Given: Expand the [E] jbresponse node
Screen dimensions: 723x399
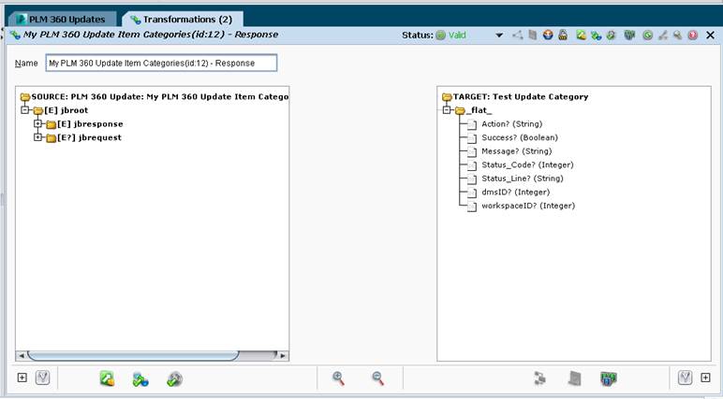Looking at the screenshot, I should [38, 123].
